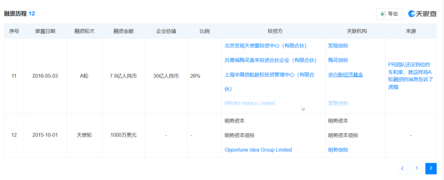The height and width of the screenshot is (180, 444).
Task: Select amount cell 1000万美元
Action: tap(123, 135)
